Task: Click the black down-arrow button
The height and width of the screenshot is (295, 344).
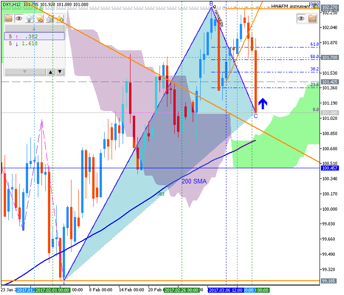Action: (60, 72)
